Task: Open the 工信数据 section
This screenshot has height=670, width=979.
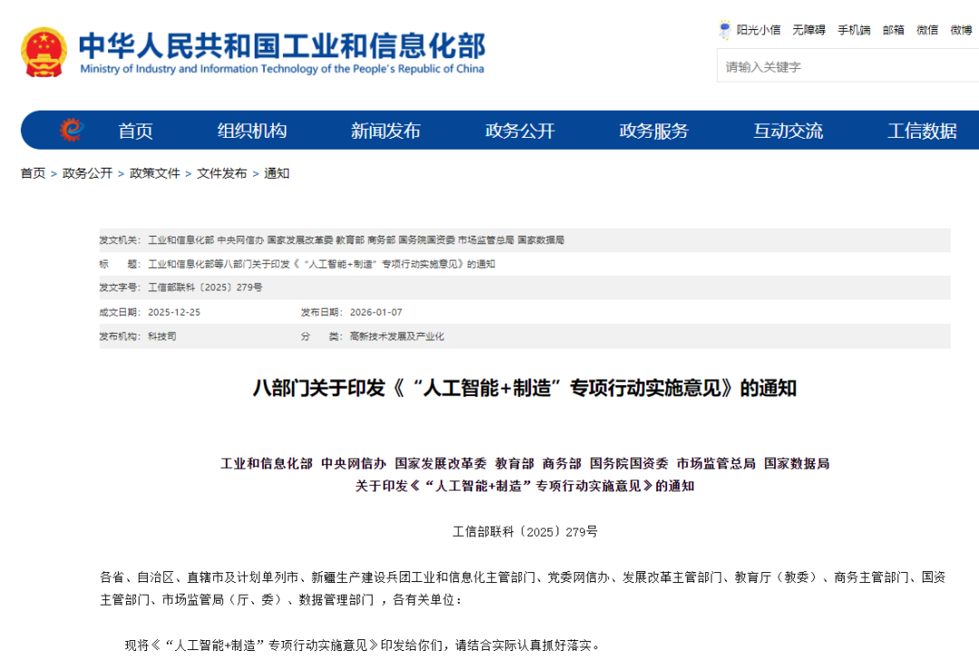Action: pyautogui.click(x=924, y=130)
